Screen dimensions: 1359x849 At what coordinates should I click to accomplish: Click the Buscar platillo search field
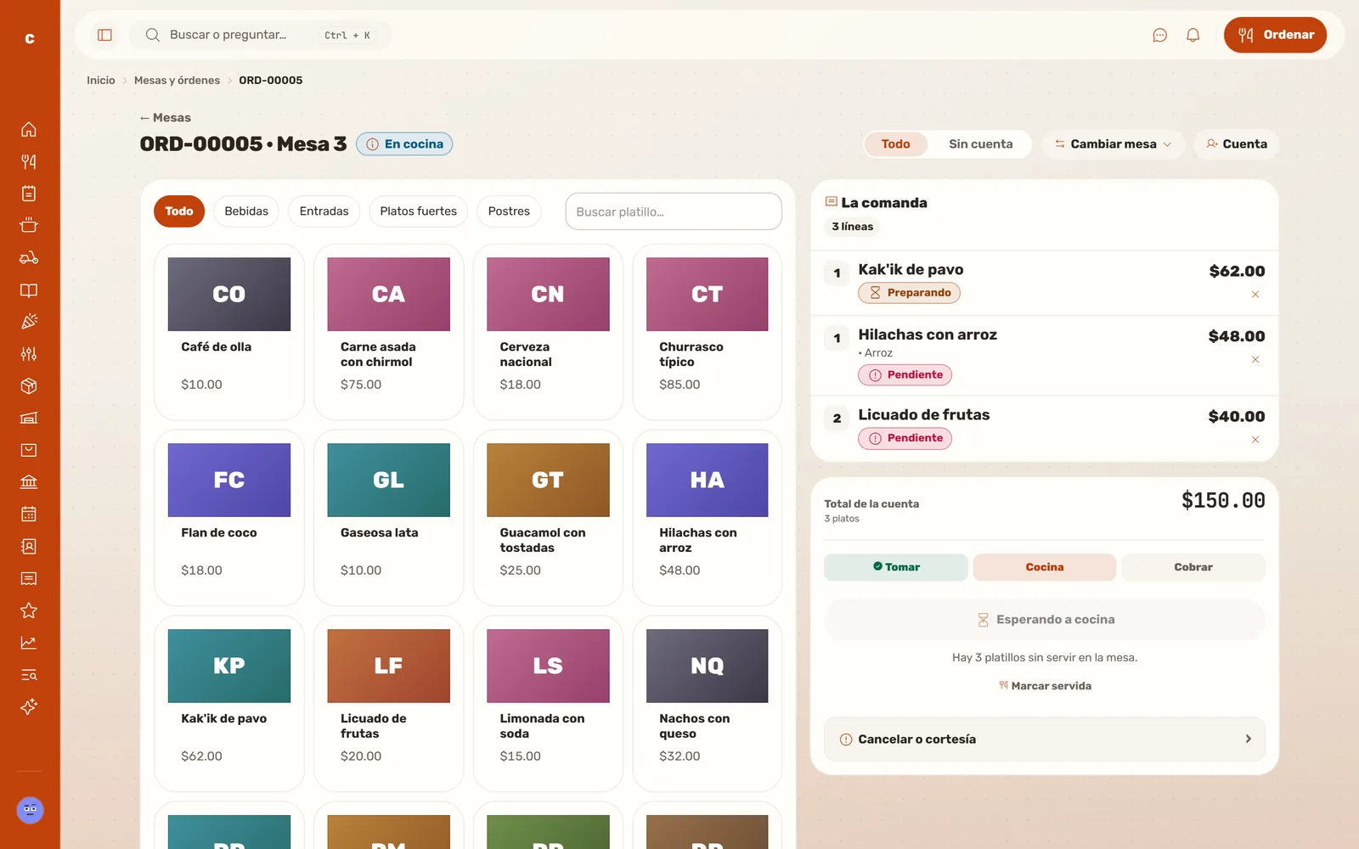click(674, 211)
